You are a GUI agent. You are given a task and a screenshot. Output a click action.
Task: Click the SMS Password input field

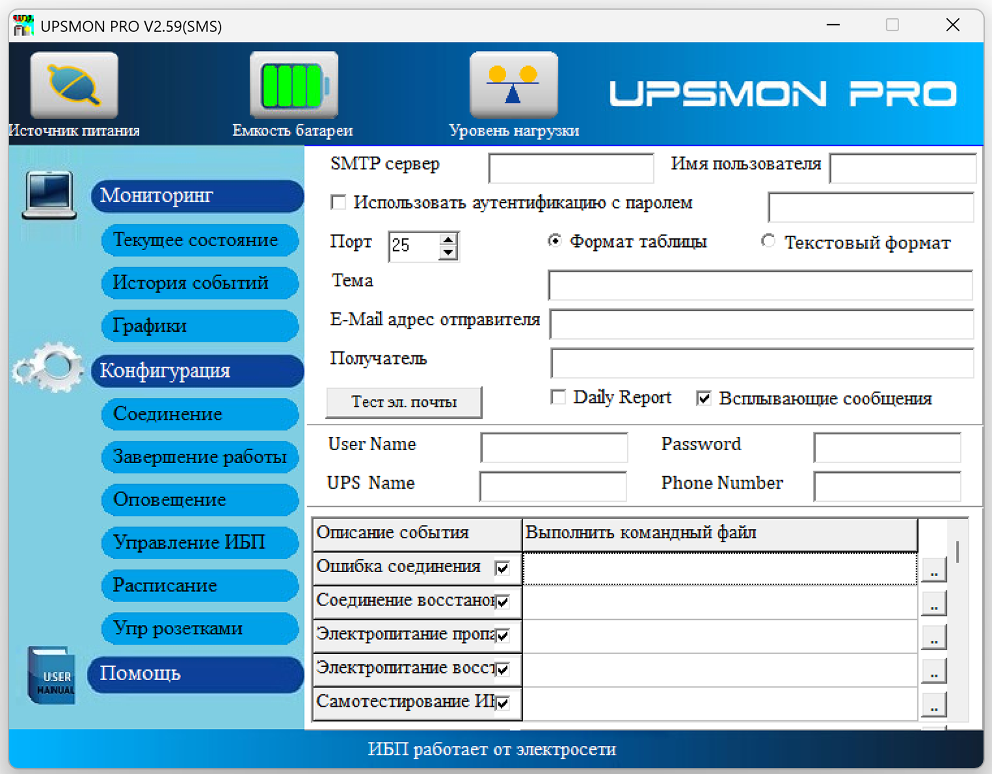coord(887,447)
